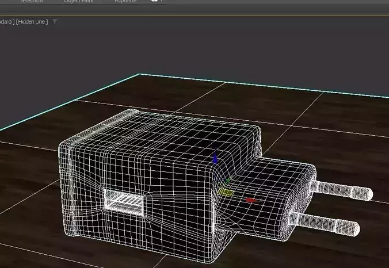Image resolution: width=389 pixels, height=268 pixels.
Task: Switch to the Selection ribbon tab
Action: [31, 1]
